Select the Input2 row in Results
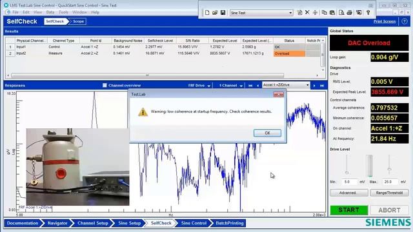This screenshot has height=232, width=413. tap(163, 53)
